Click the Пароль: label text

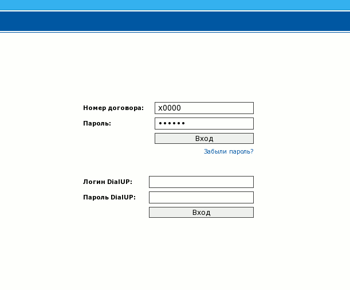(x=97, y=123)
